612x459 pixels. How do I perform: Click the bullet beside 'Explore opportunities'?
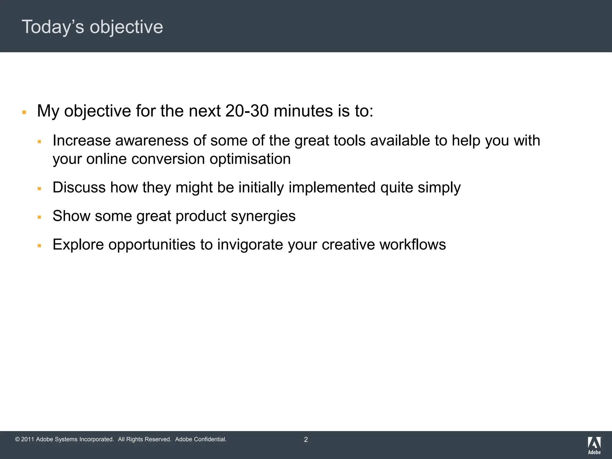39,246
